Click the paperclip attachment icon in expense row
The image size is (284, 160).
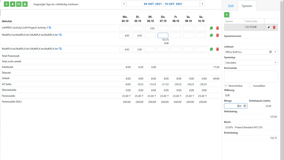(x=269, y=27)
